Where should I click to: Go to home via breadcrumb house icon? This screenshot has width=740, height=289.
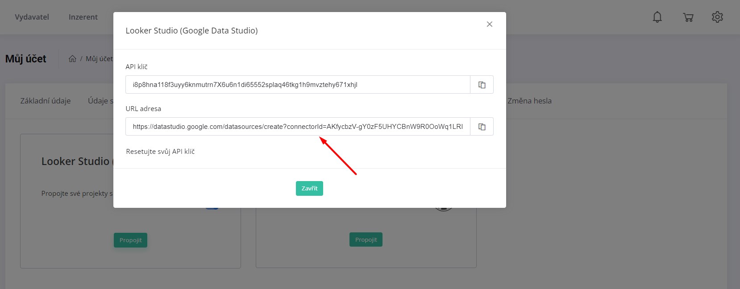(72, 59)
